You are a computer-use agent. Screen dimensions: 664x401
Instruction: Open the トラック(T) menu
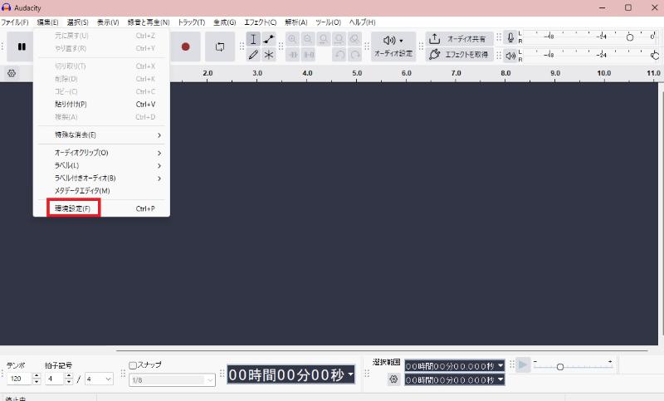192,22
